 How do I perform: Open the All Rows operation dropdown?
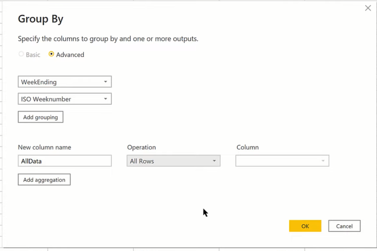[174, 161]
